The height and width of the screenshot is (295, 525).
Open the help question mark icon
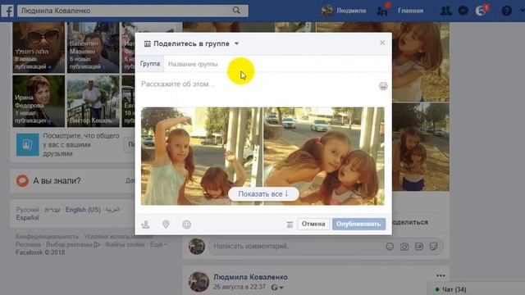pyautogui.click(x=507, y=11)
